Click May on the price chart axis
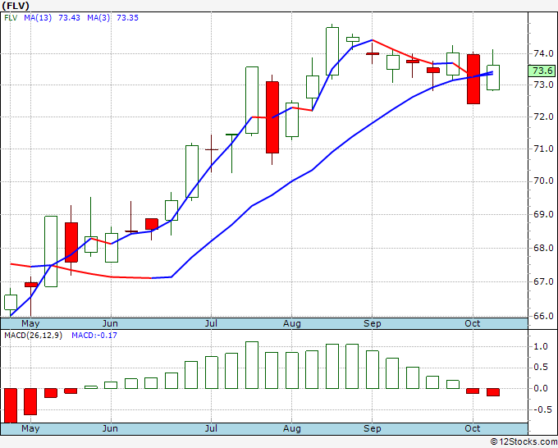Viewport: 558px width, 448px height. (30, 323)
